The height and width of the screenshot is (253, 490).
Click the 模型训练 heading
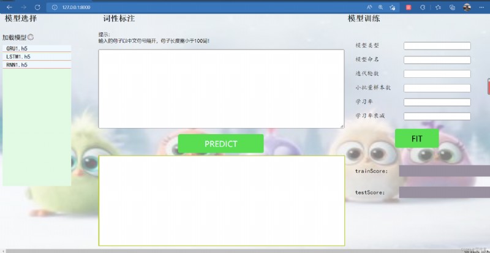(x=364, y=19)
